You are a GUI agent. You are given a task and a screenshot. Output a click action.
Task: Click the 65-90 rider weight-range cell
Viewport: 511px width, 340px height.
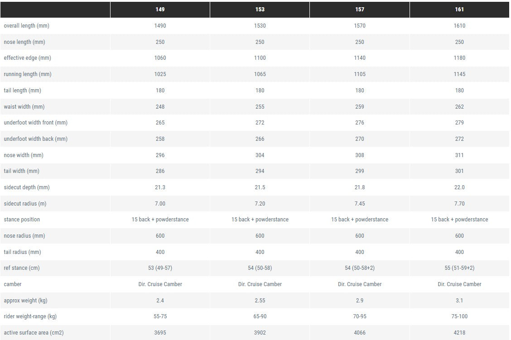click(x=260, y=316)
